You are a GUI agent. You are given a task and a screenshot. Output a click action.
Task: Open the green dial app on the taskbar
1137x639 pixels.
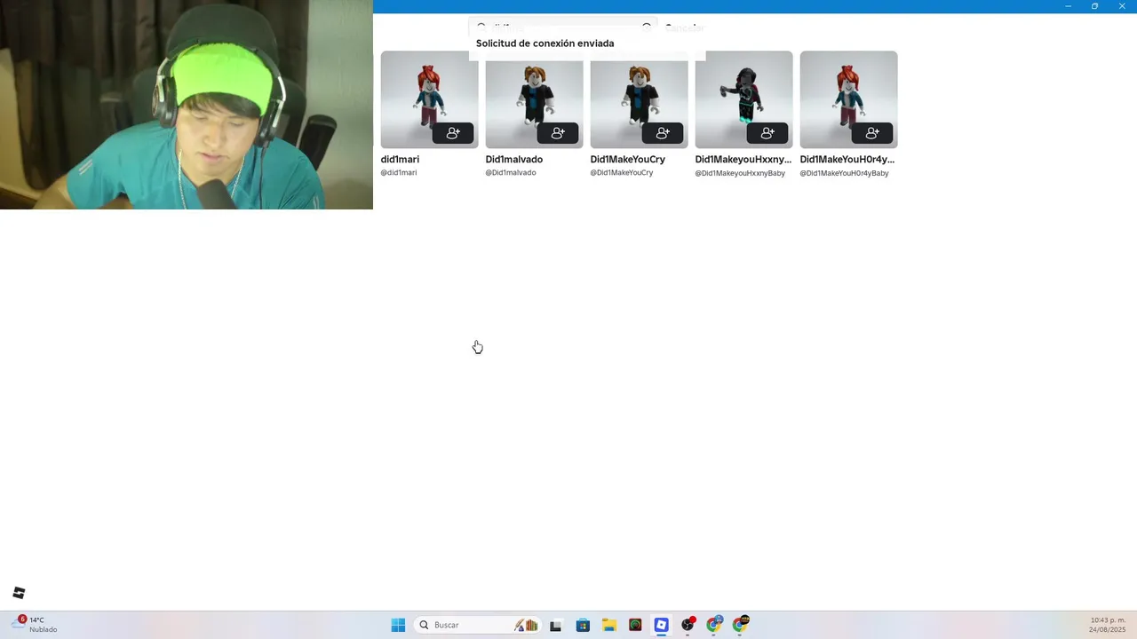635,625
